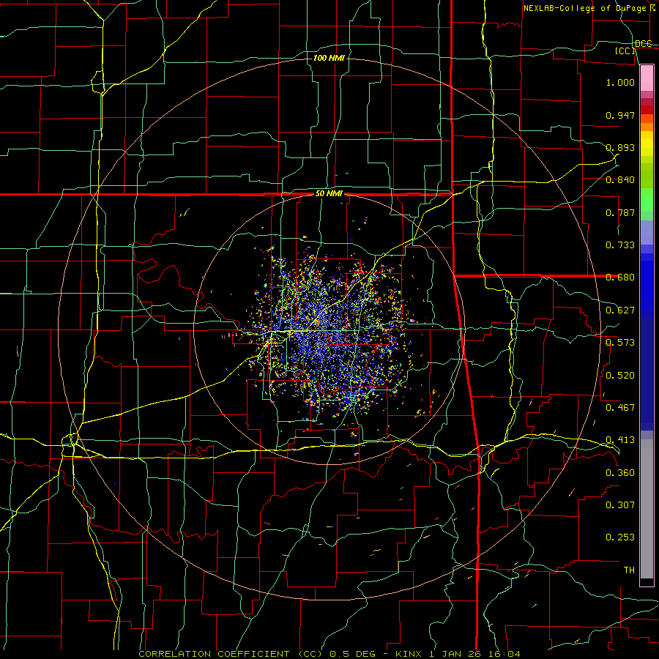Screen dimensions: 659x659
Task: Click the '1 JAN 26 16:04' timestamp
Action: (x=475, y=654)
